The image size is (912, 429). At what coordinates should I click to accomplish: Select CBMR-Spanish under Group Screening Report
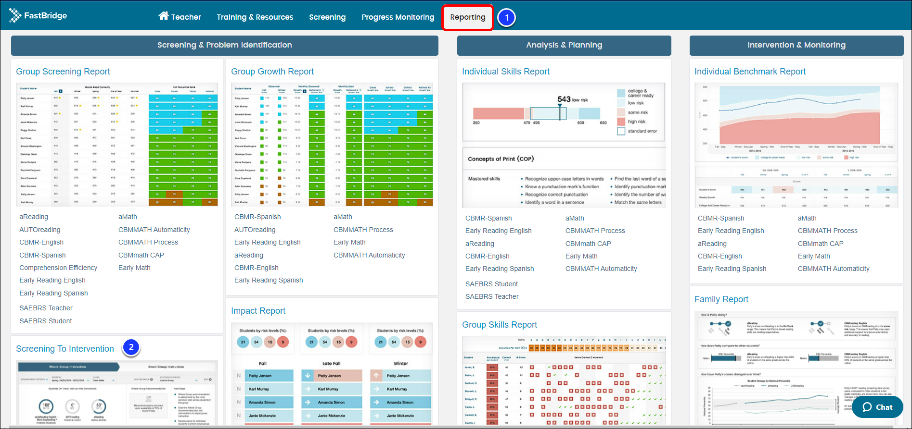click(42, 255)
